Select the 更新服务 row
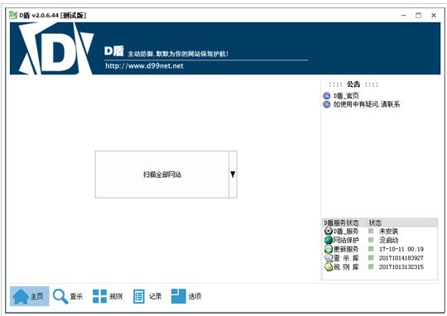The image size is (447, 316). click(x=379, y=249)
